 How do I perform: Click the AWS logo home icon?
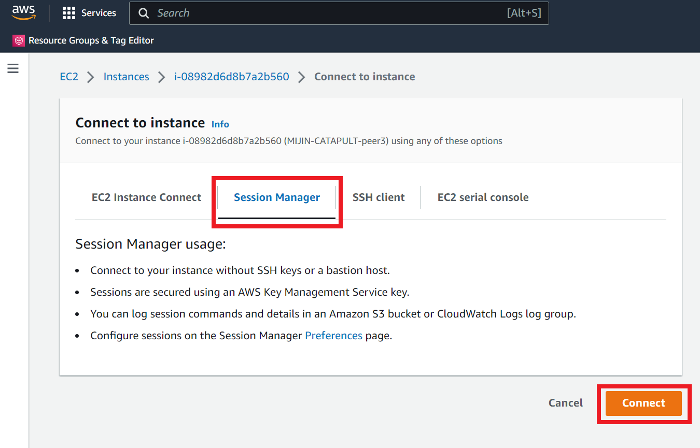(x=24, y=13)
